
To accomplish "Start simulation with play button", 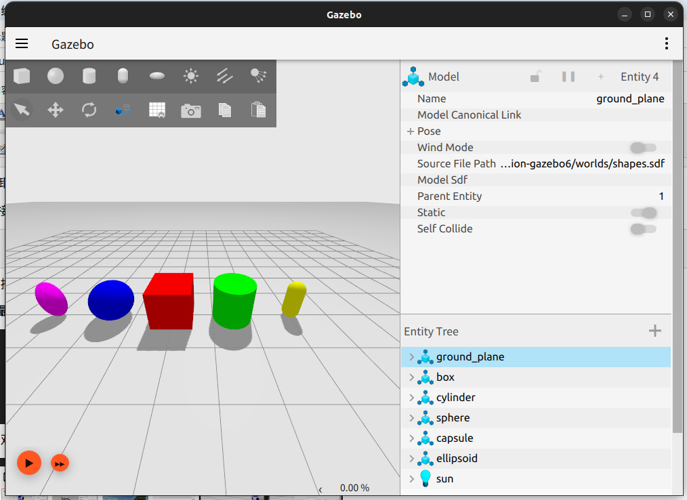I will [29, 463].
